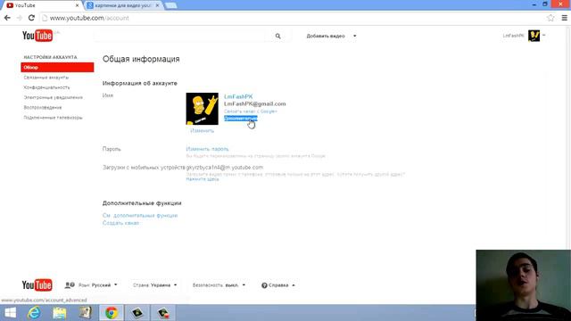
Task: Expand the arrow beside Добавить видео
Action: click(355, 36)
